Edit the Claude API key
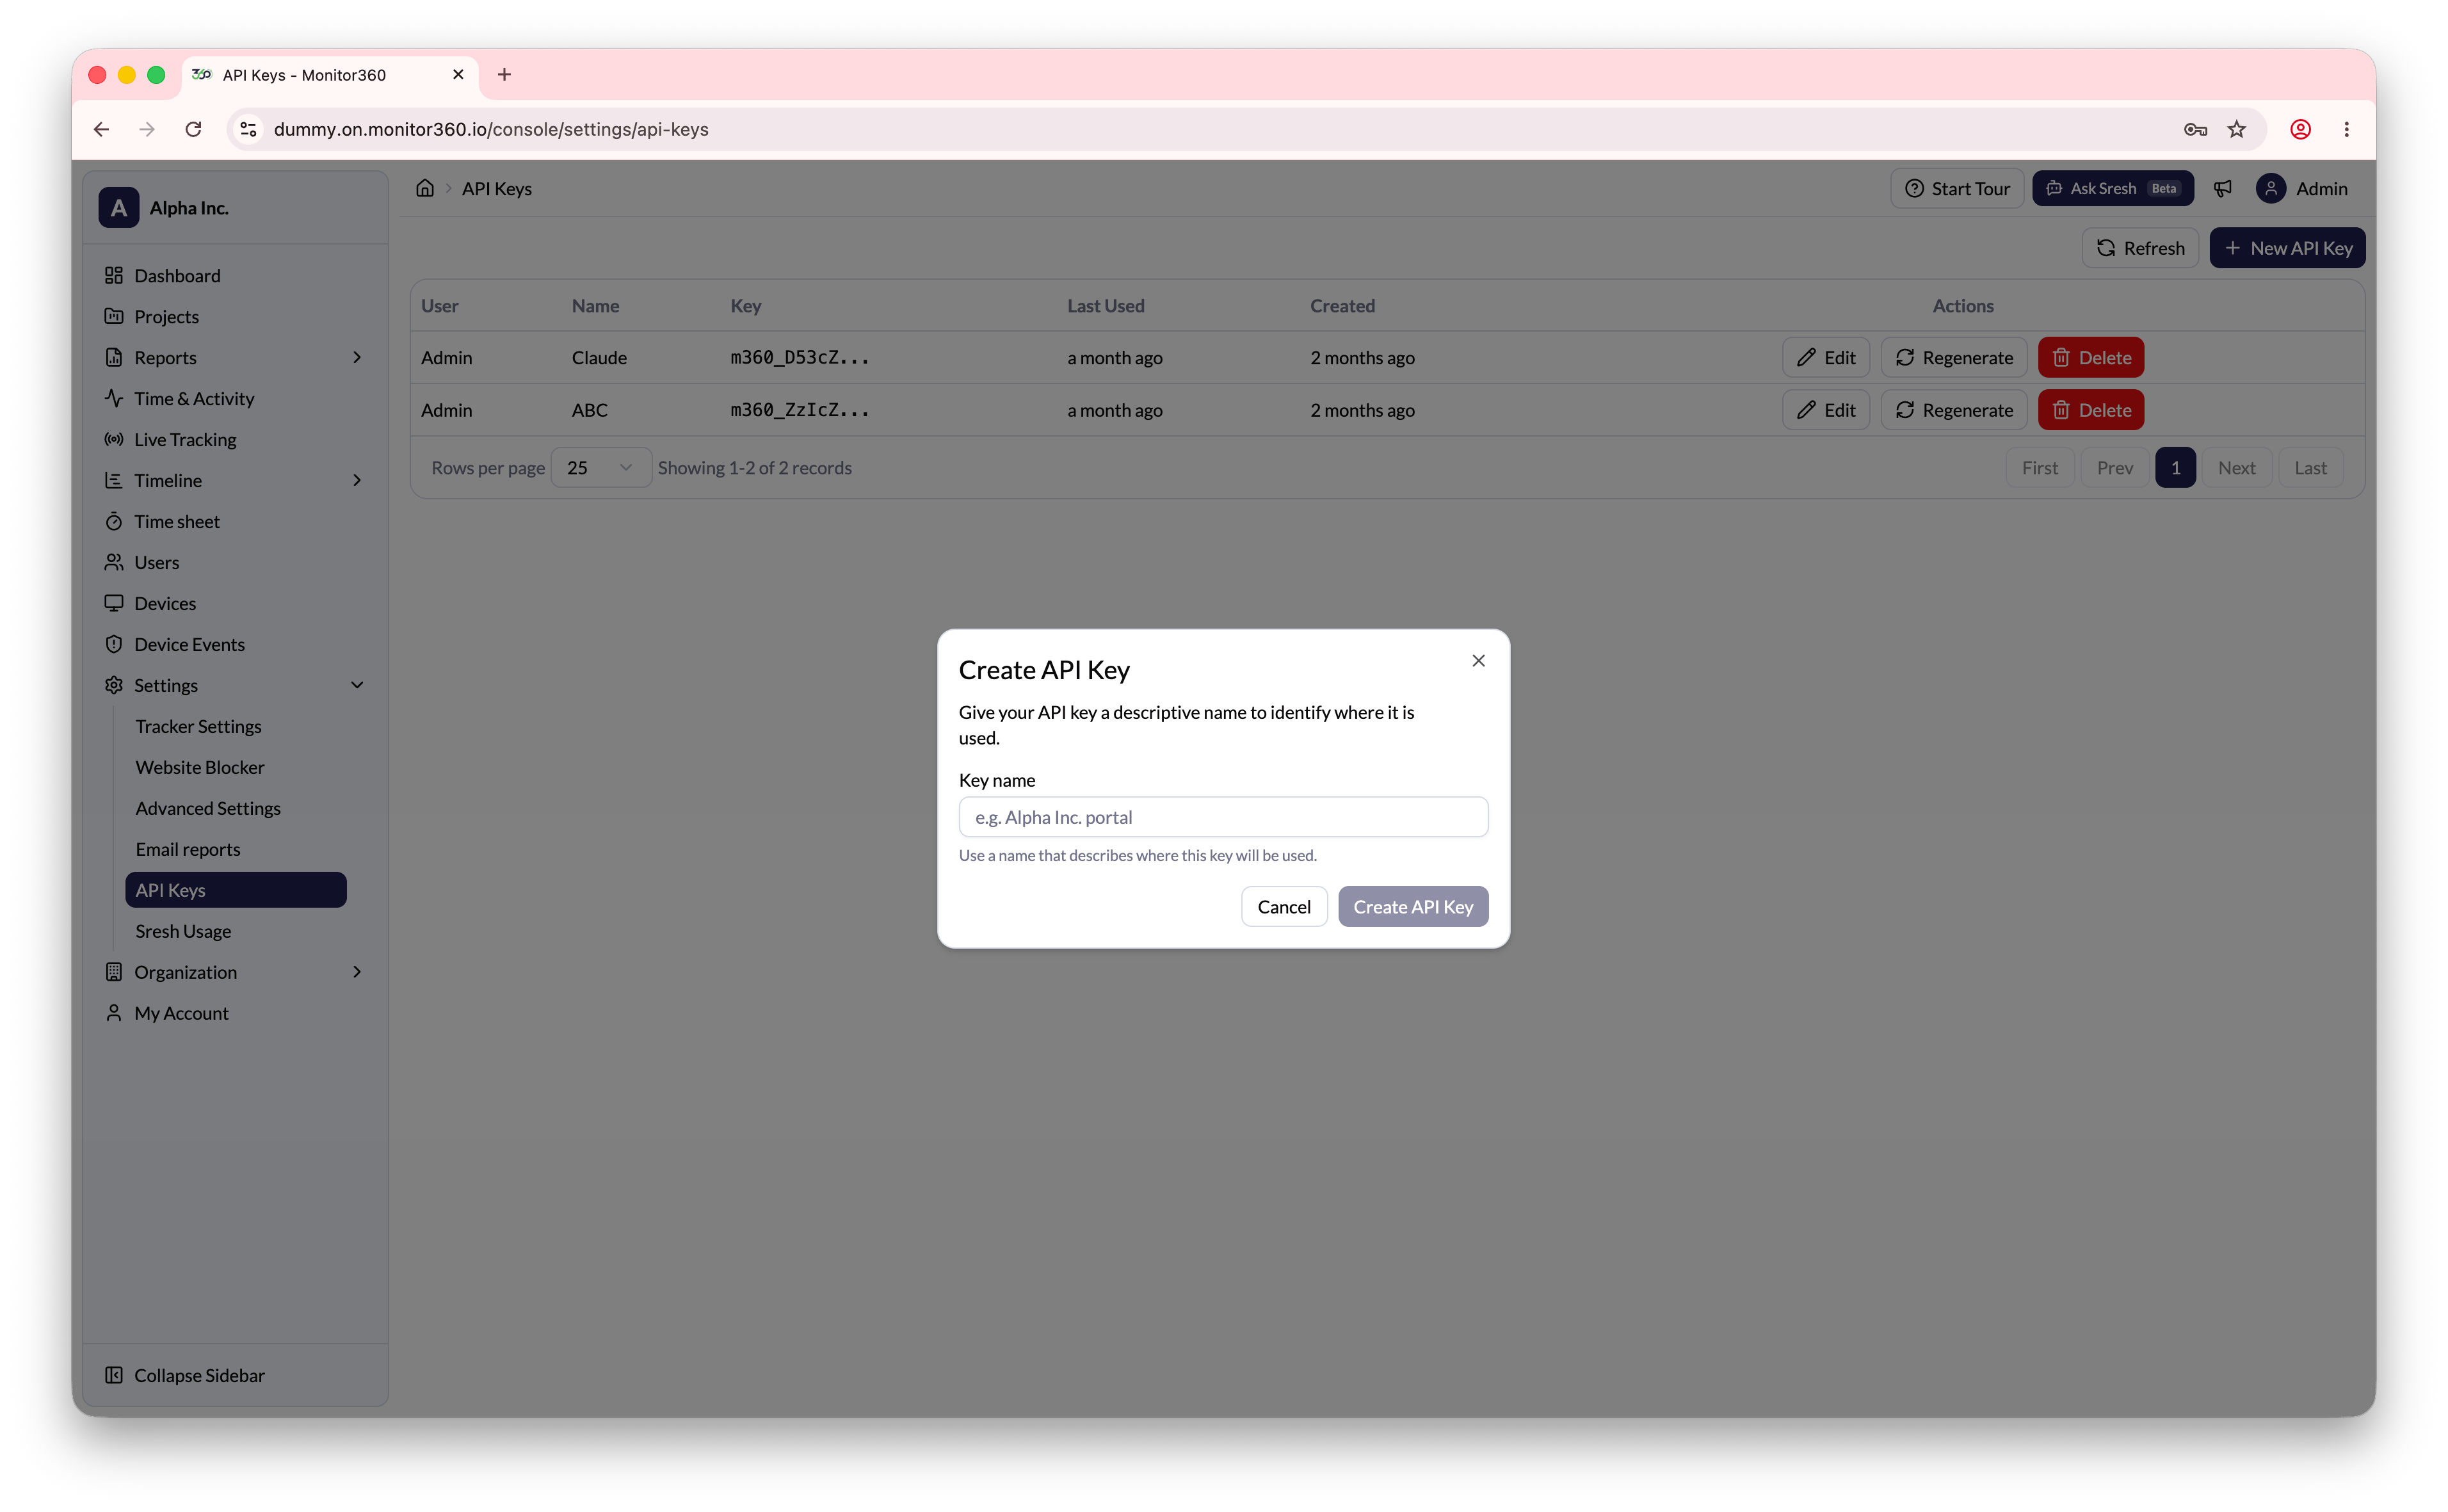Image resolution: width=2448 pixels, height=1512 pixels. tap(1826, 357)
